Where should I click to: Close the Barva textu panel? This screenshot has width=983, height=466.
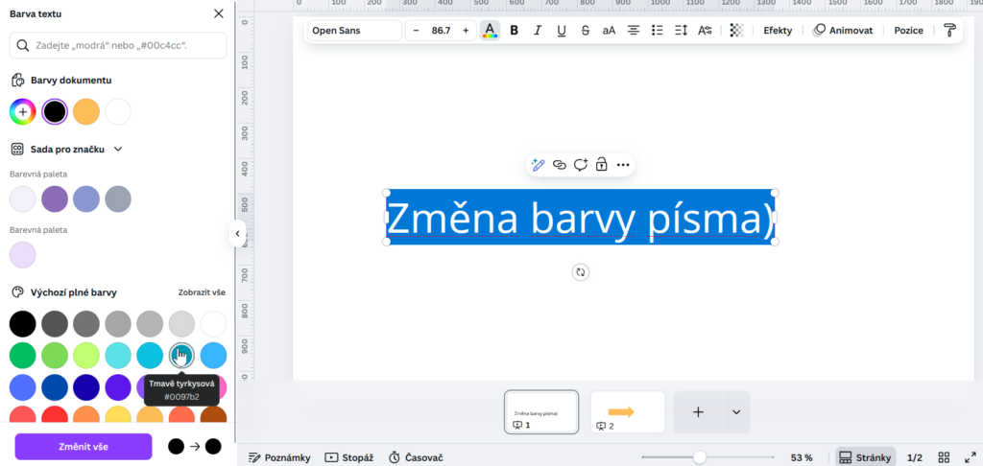coord(219,13)
